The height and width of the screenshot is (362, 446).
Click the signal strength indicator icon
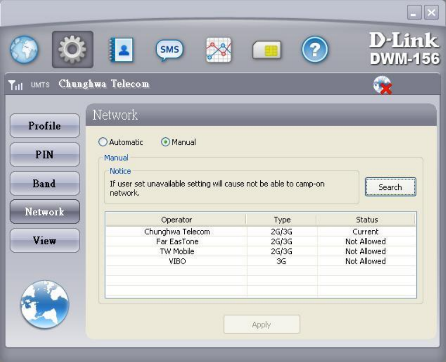click(15, 85)
